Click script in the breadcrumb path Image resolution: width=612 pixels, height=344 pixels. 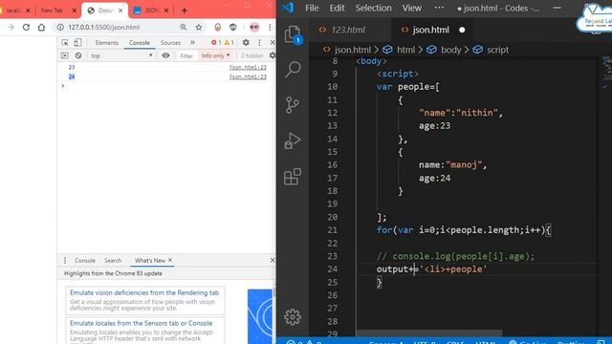(x=497, y=50)
